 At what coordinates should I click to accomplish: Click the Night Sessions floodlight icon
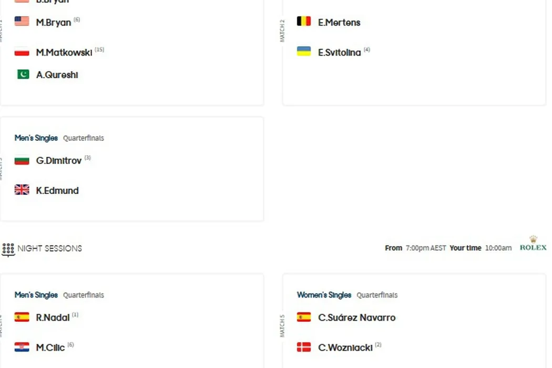[8, 249]
